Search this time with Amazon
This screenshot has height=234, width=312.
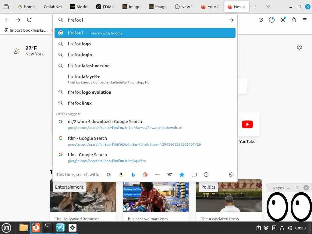[x=121, y=175]
